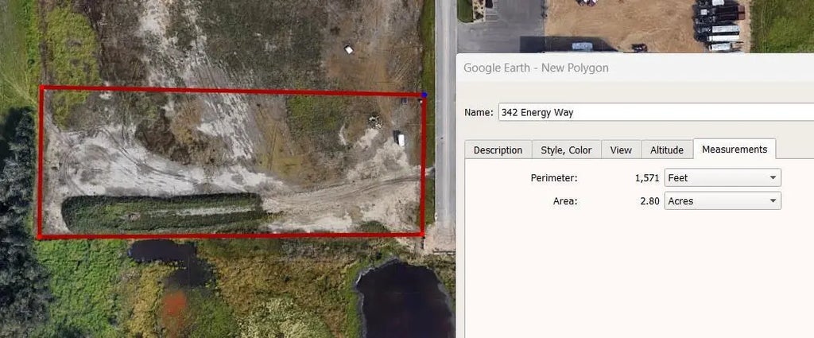Select the polygon's bottom-right corner vertex
The width and height of the screenshot is (814, 338).
(x=422, y=235)
